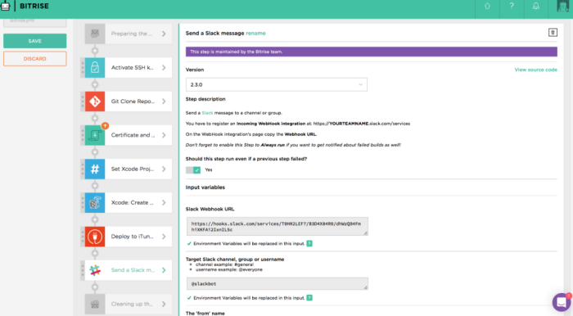The height and width of the screenshot is (316, 573).
Task: Expand the Git Clone Repo step chevron
Action: (x=164, y=102)
